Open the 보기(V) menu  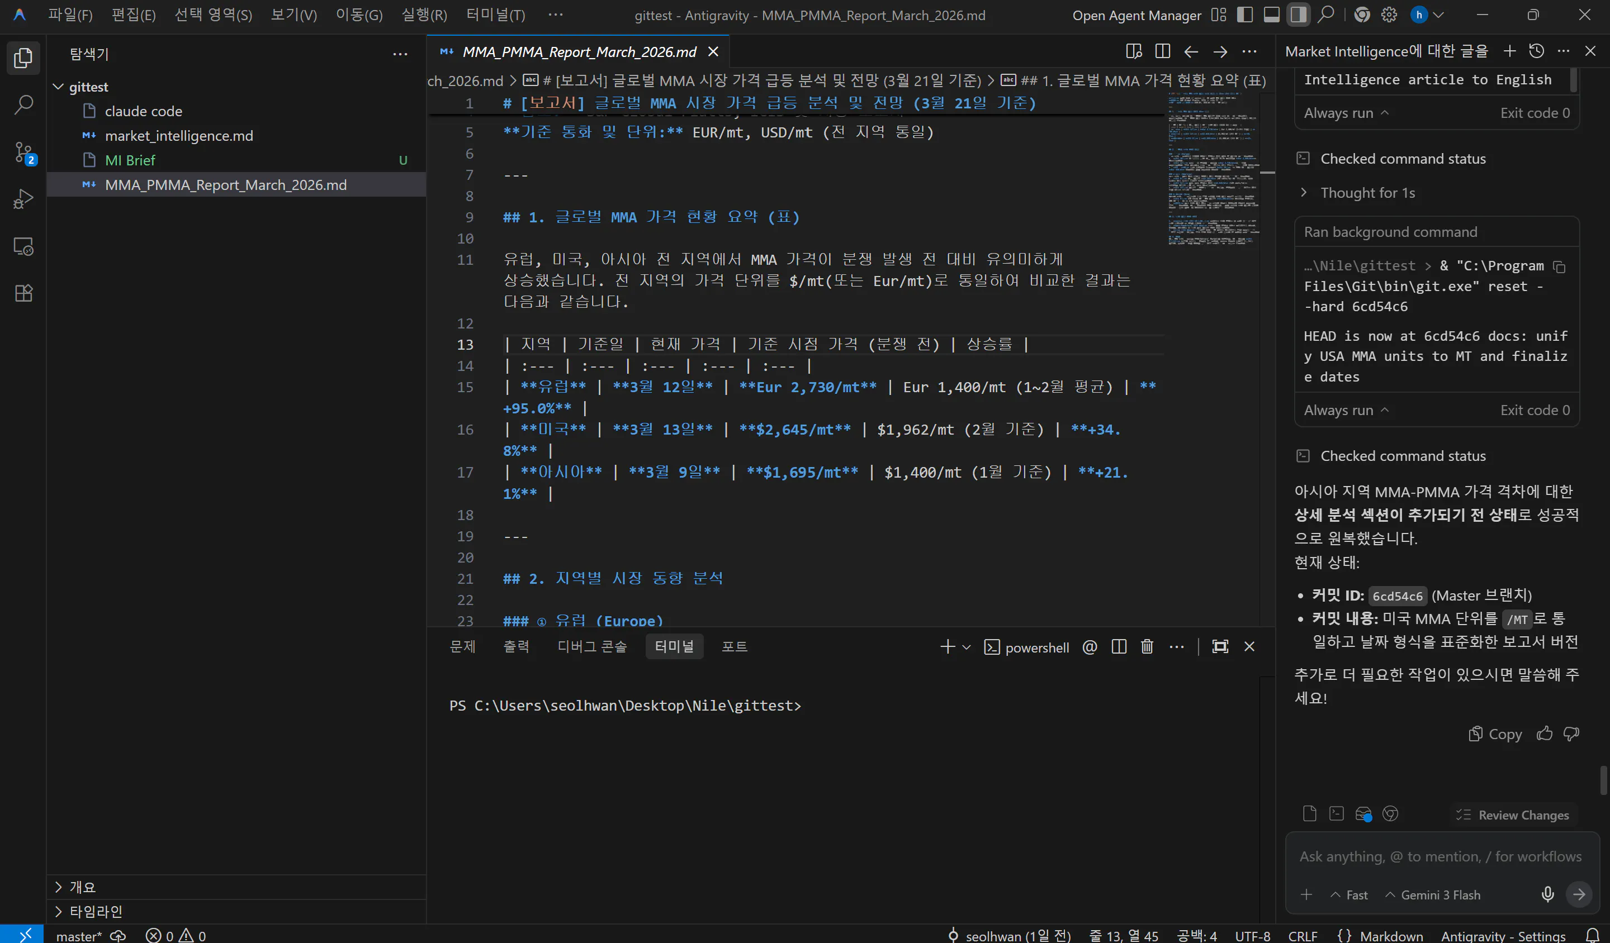tap(294, 15)
